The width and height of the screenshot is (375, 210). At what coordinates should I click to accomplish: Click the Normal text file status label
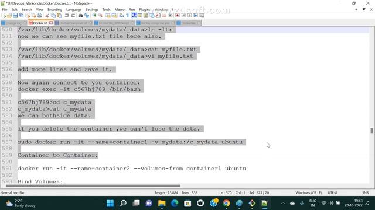pyautogui.click(x=12, y=192)
